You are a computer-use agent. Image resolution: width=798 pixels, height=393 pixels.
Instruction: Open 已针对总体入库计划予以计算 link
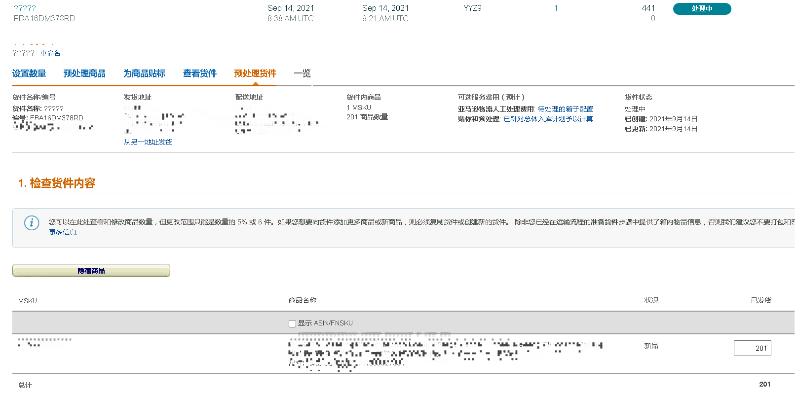pyautogui.click(x=548, y=119)
